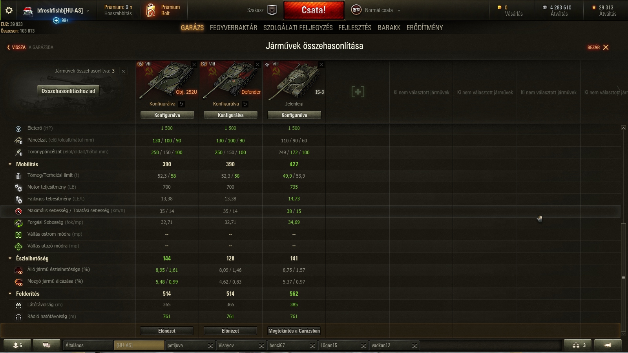
Task: Click the add vehicle plus slot icon
Action: coord(358,92)
